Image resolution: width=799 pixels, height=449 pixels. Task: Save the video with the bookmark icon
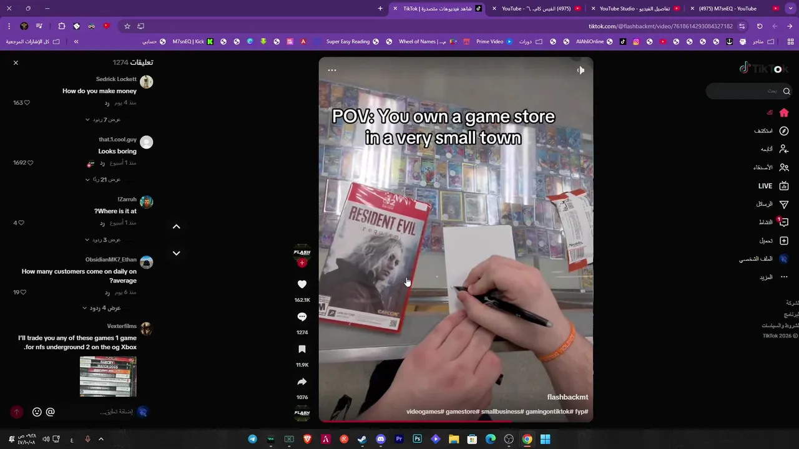point(302,349)
